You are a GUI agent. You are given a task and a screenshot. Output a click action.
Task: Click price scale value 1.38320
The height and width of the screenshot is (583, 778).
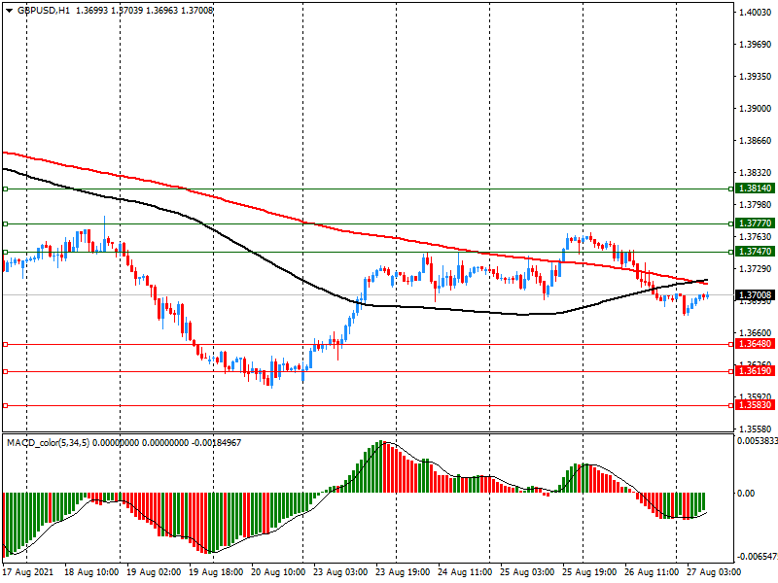(756, 173)
